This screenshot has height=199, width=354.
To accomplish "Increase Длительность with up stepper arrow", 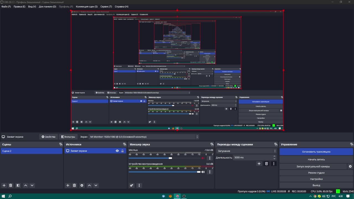I will point(274,156).
